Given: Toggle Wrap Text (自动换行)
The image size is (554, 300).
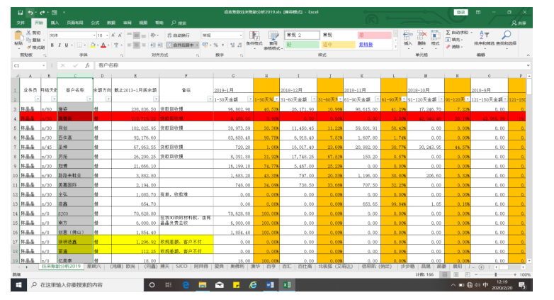Looking at the screenshot, I should (x=179, y=35).
